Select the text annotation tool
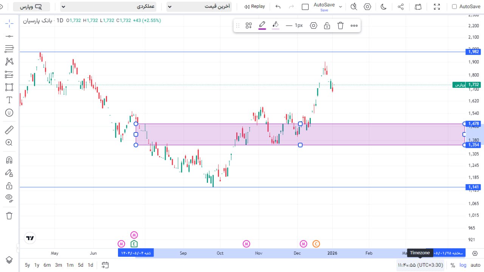 coord(9,100)
